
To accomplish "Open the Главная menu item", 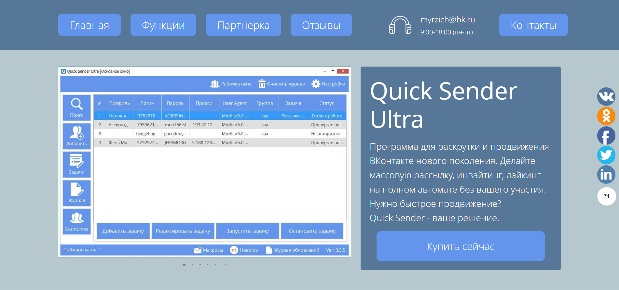I will pyautogui.click(x=89, y=25).
